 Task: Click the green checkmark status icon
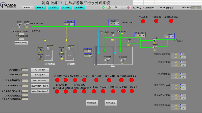click(104, 8)
